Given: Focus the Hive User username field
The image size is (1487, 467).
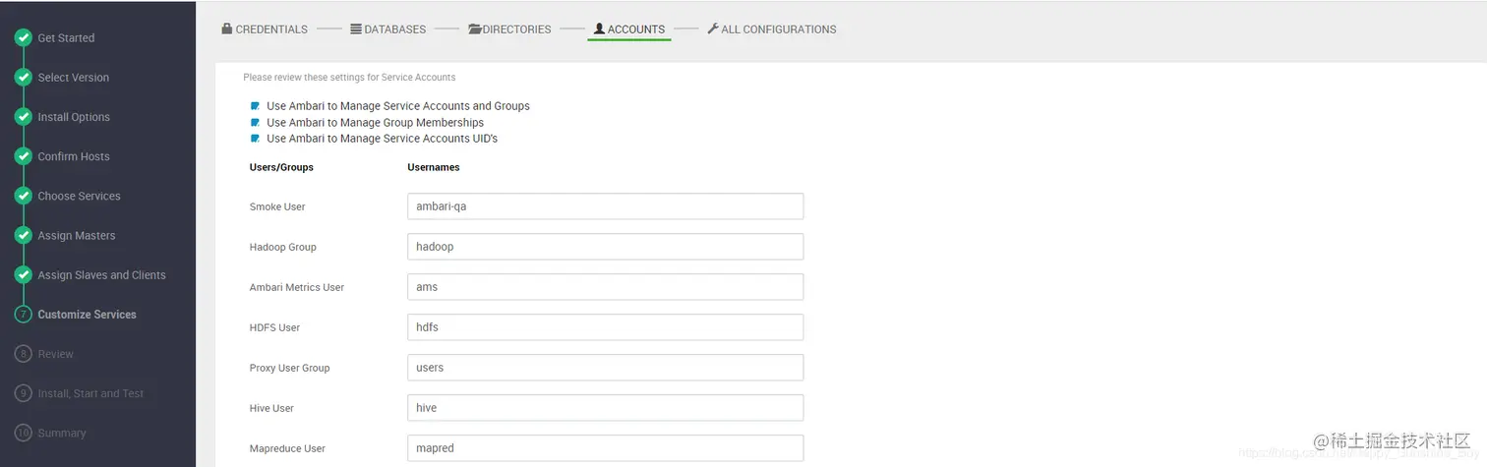Looking at the screenshot, I should point(606,408).
